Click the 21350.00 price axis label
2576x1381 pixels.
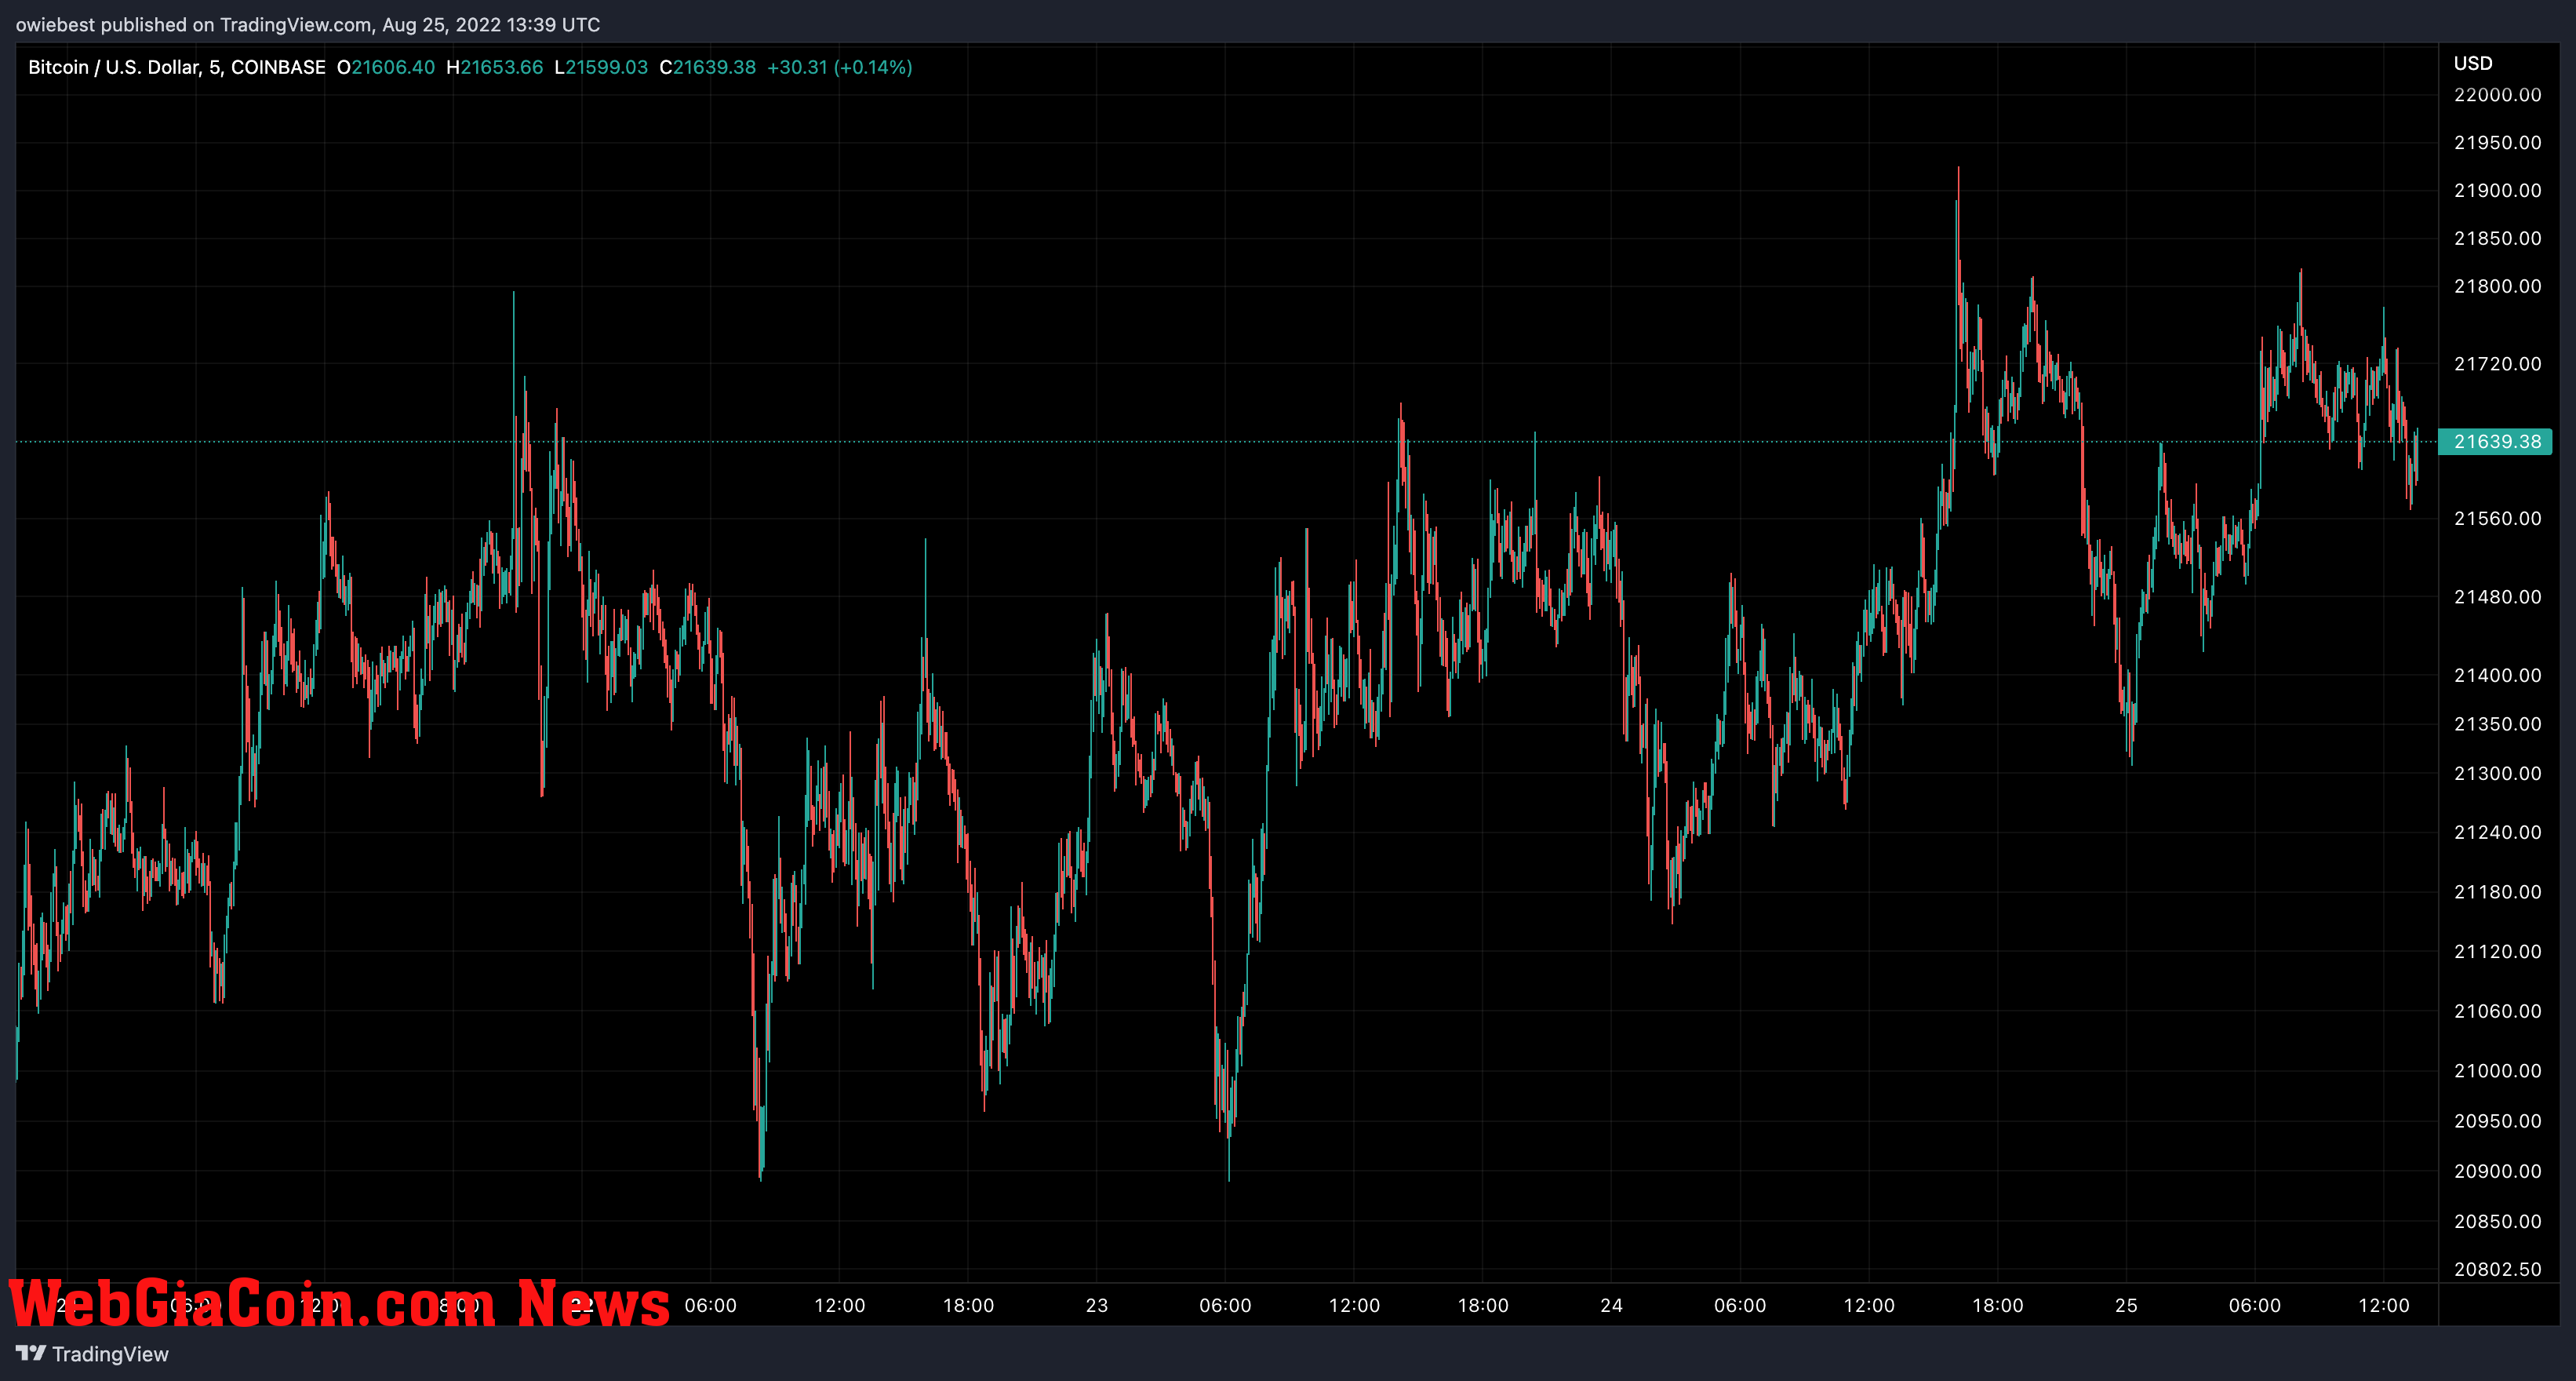(2497, 724)
